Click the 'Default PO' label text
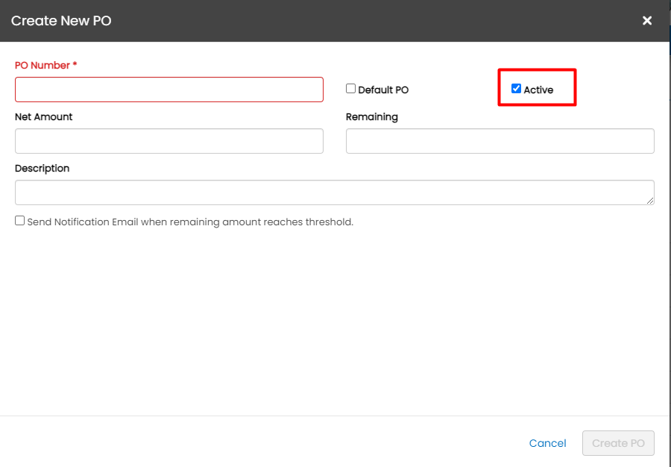The height and width of the screenshot is (467, 671). point(383,90)
